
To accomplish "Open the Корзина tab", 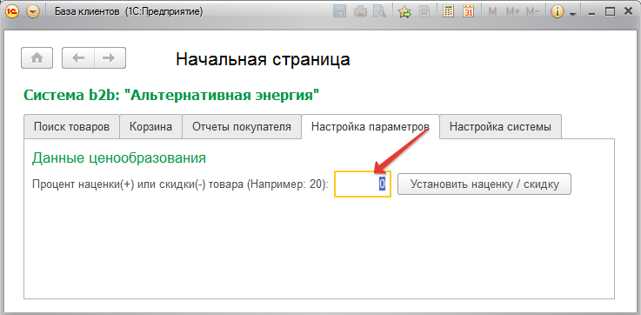I will coord(150,126).
